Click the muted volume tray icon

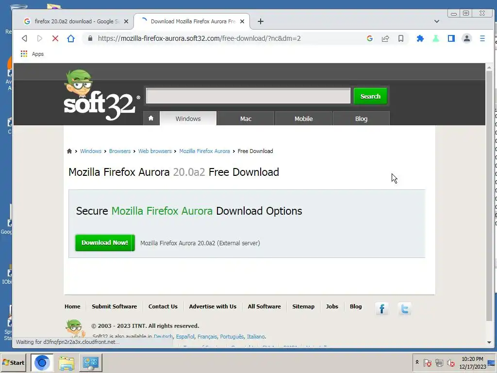450,362
